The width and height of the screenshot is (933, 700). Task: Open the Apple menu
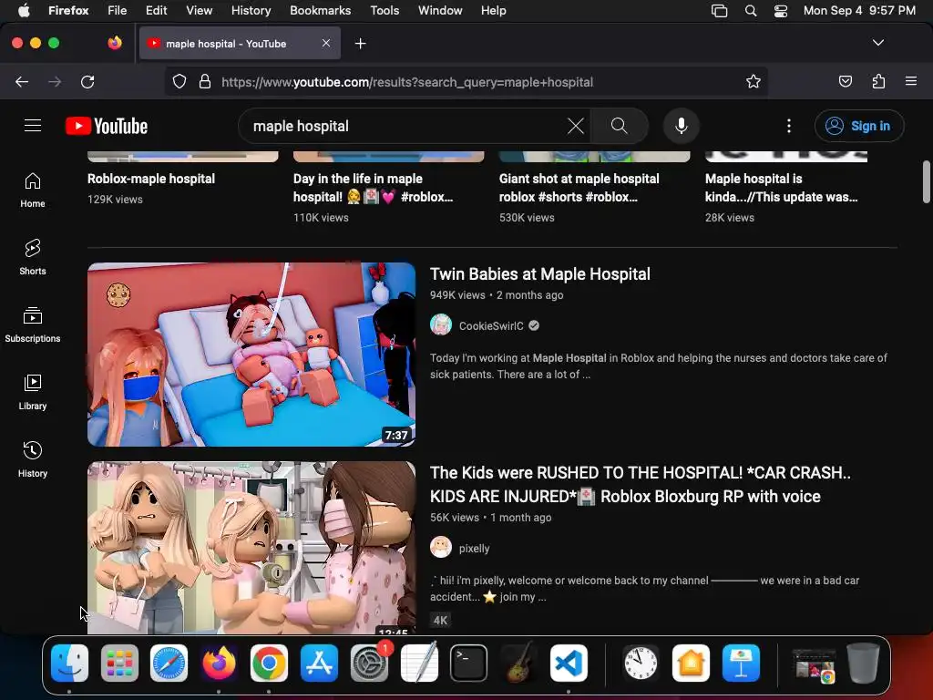coord(24,10)
